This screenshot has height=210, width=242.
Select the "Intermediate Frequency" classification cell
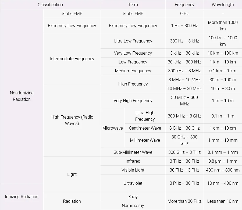[72, 59]
